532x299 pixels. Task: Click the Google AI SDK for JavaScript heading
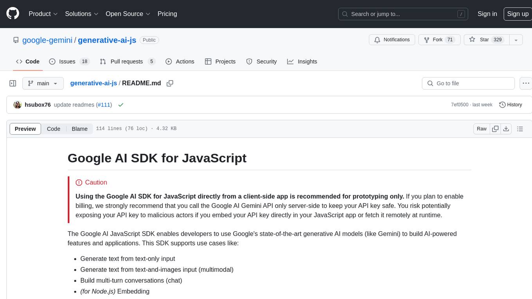coord(157,158)
